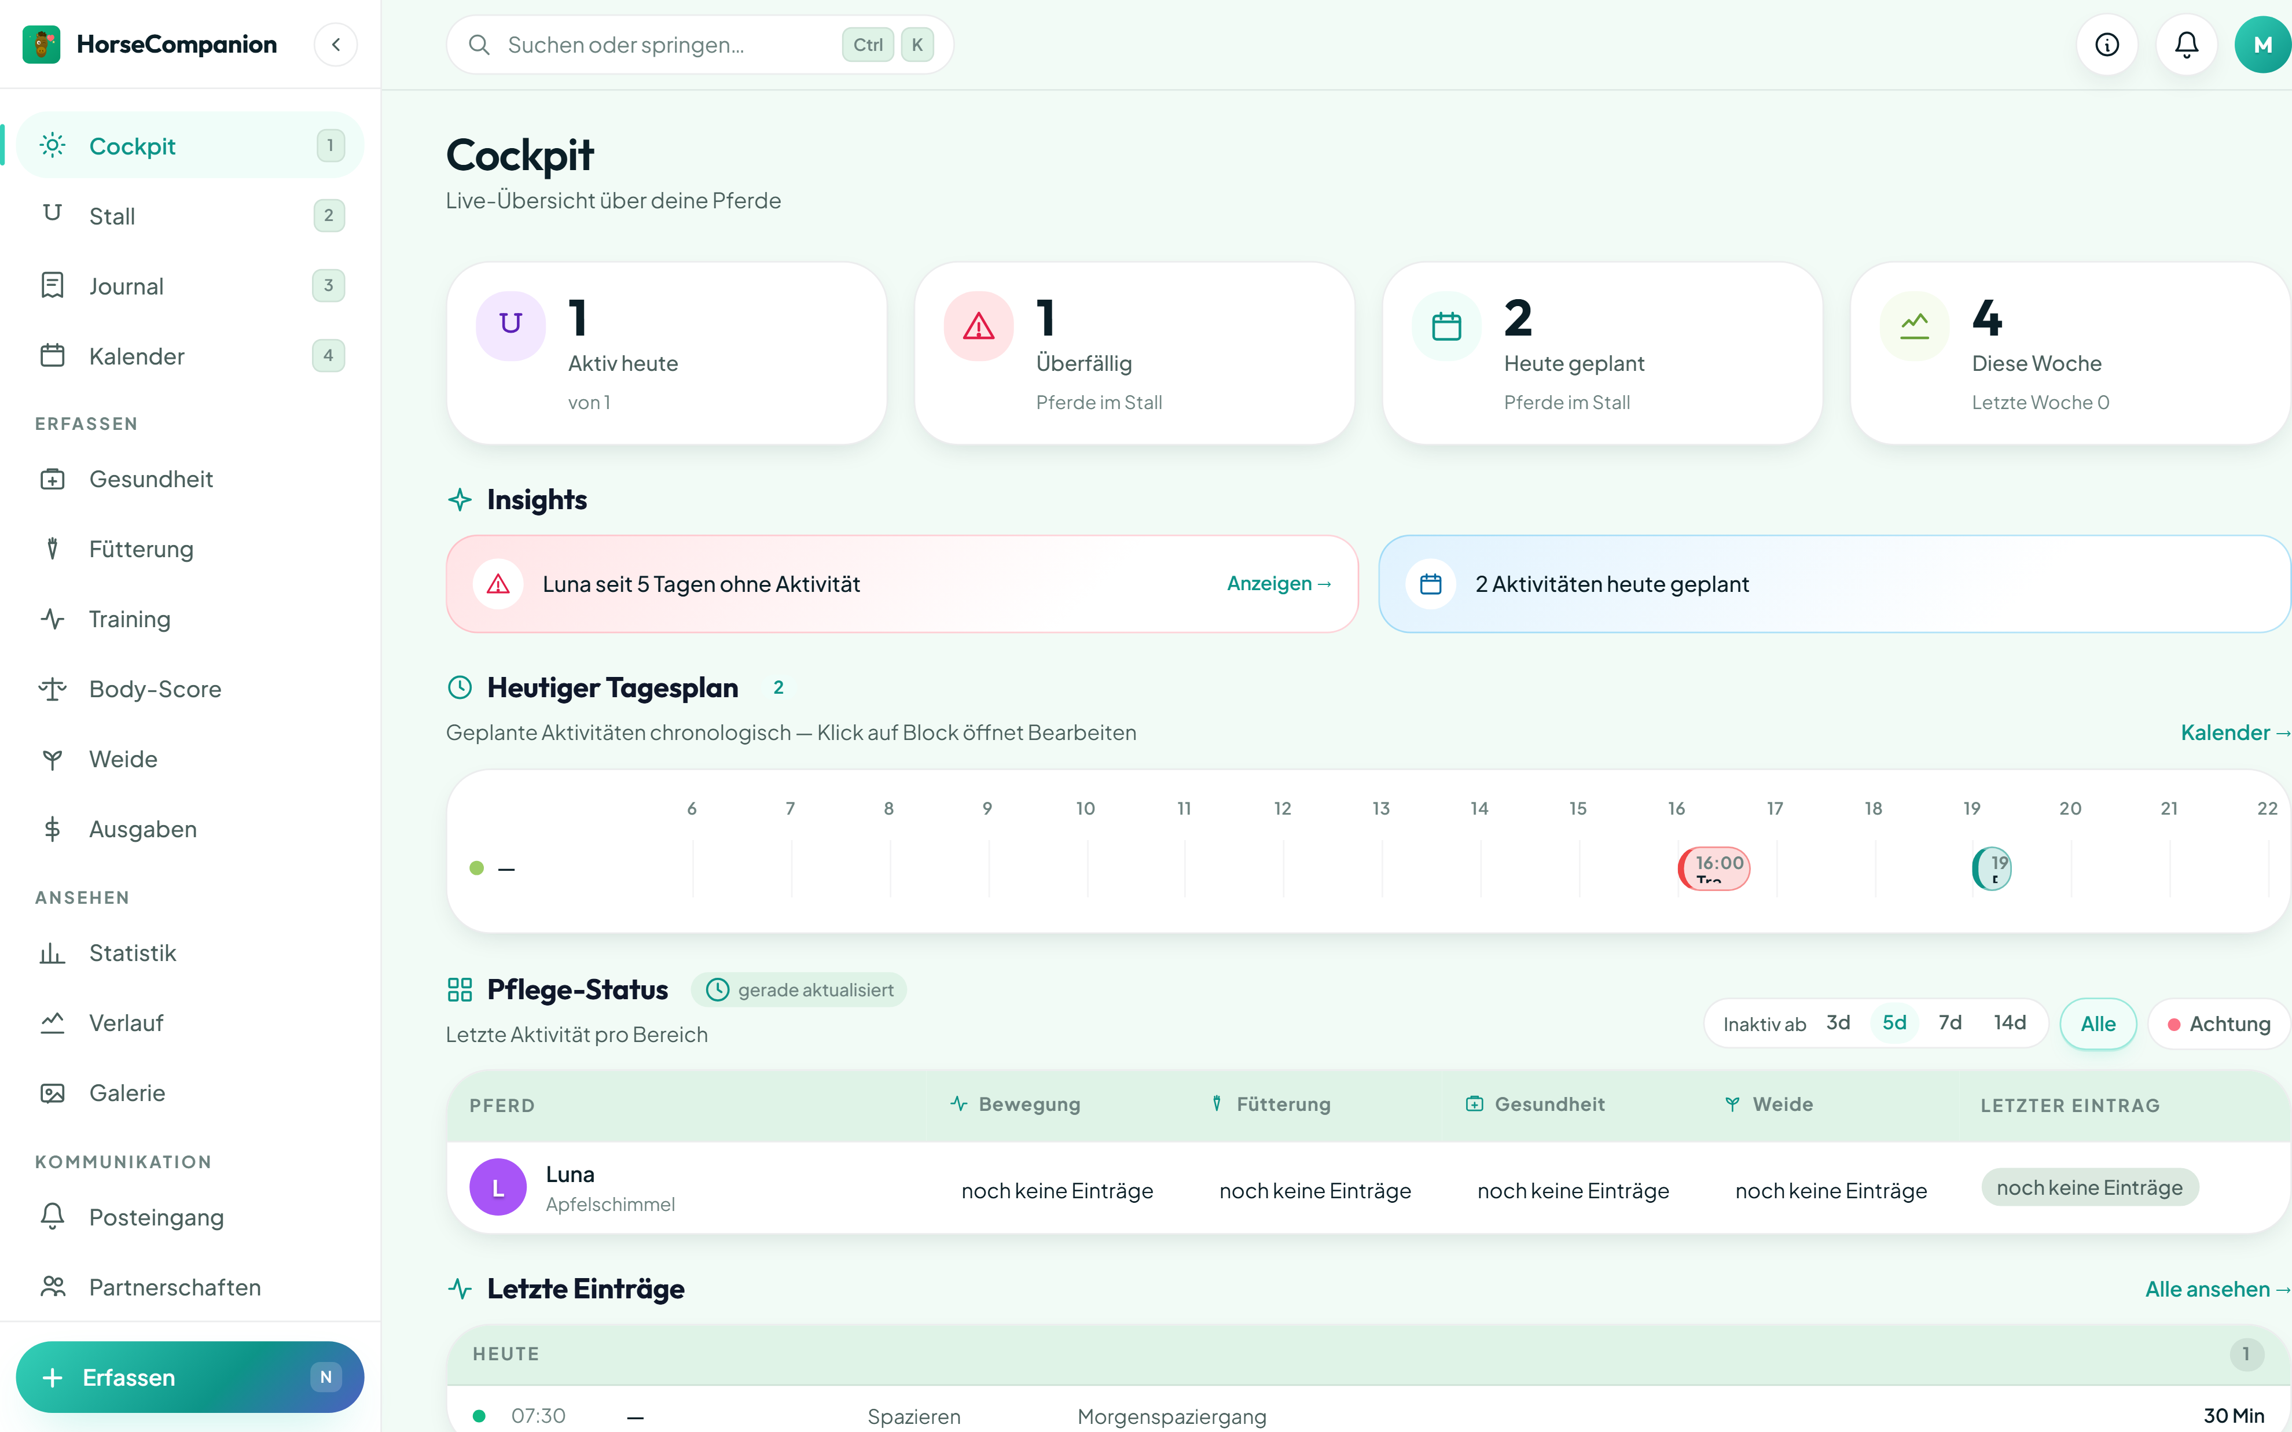Click the Bewegung column header
Image resolution: width=2292 pixels, height=1432 pixels.
(1015, 1105)
